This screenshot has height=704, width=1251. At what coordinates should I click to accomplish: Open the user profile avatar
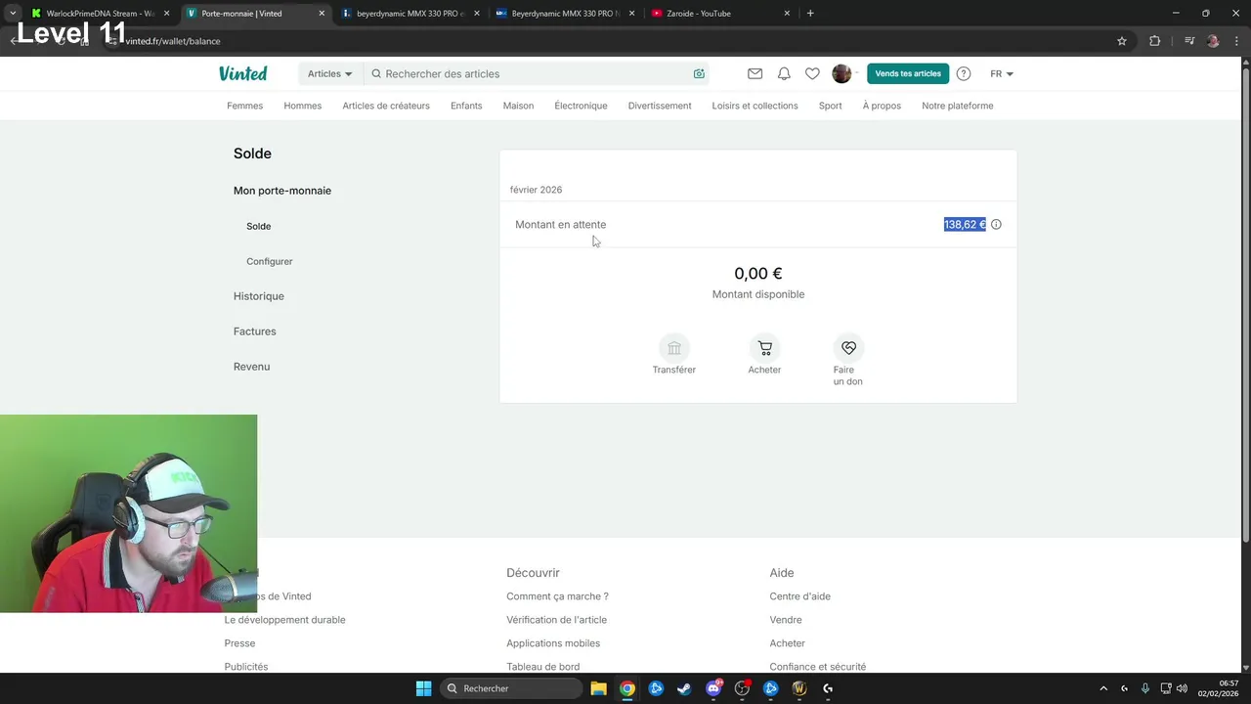tap(841, 73)
